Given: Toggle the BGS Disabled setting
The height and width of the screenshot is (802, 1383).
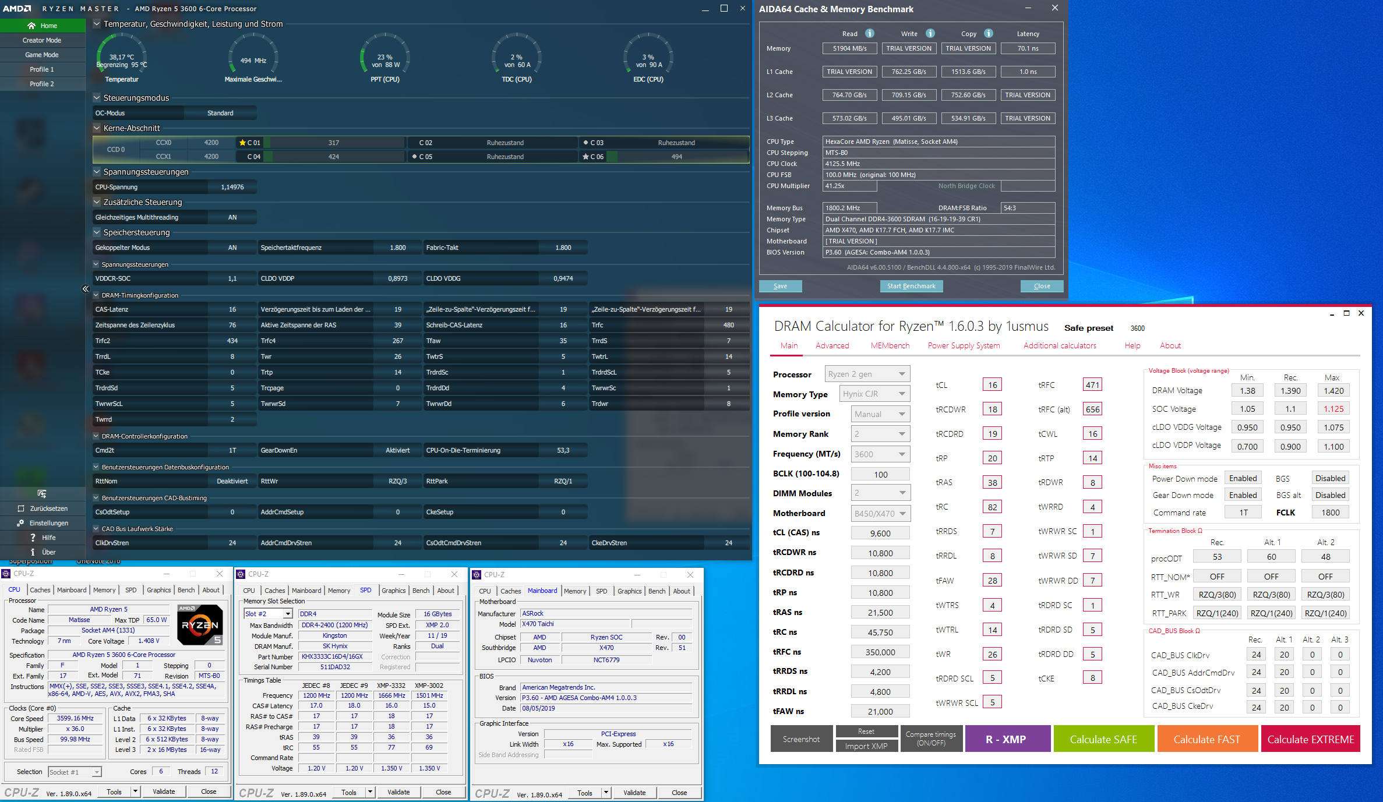Looking at the screenshot, I should (1330, 478).
